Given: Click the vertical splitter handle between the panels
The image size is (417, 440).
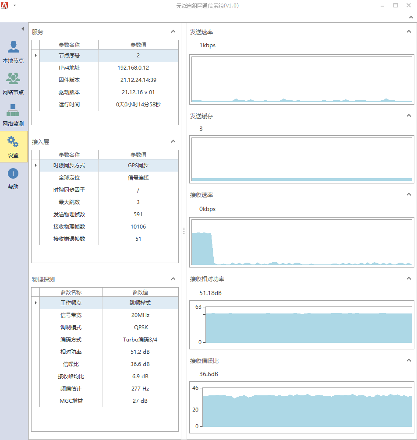Looking at the screenshot, I should coord(184,231).
